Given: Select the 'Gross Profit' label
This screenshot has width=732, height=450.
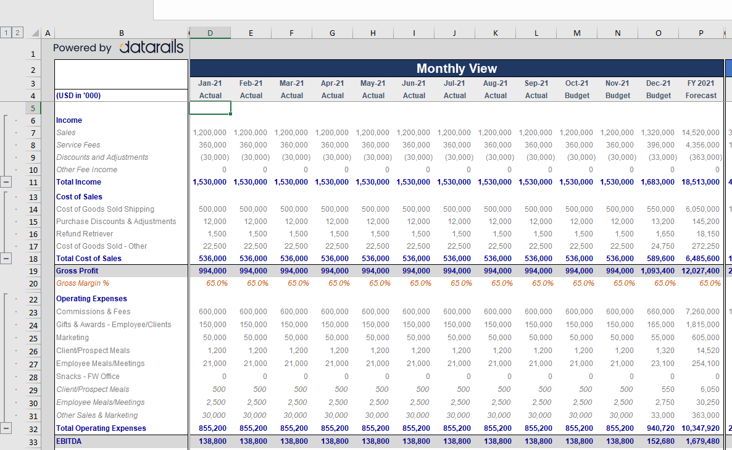Looking at the screenshot, I should click(77, 271).
